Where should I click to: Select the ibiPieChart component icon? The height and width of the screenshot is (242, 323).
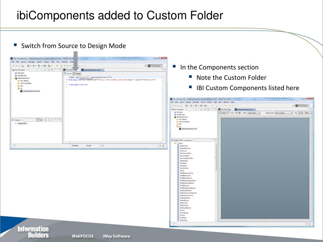178,203
